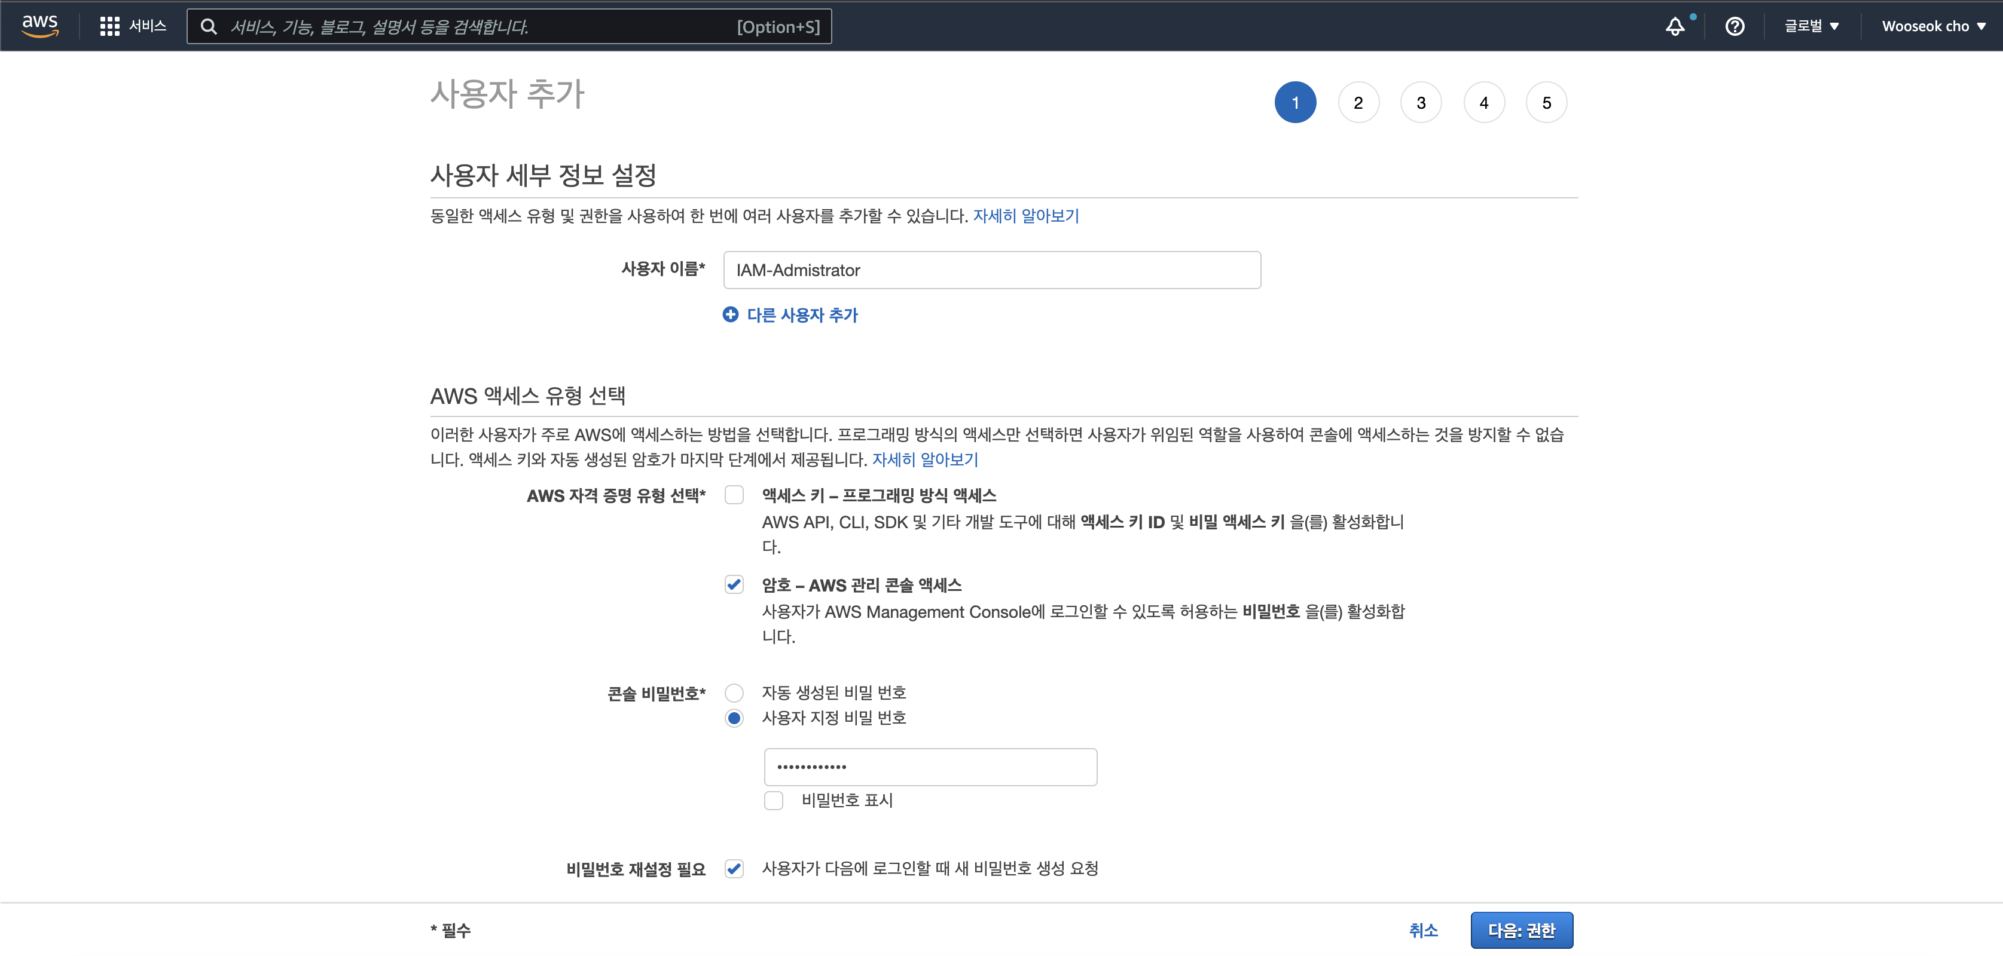The width and height of the screenshot is (2003, 956).
Task: Click the custom password input field
Action: [x=930, y=767]
